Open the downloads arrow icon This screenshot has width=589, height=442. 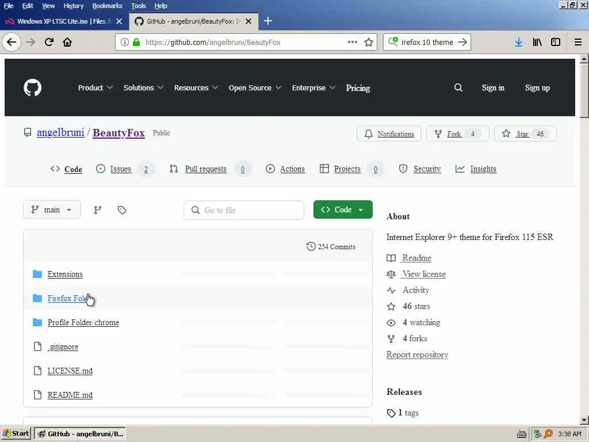click(519, 42)
